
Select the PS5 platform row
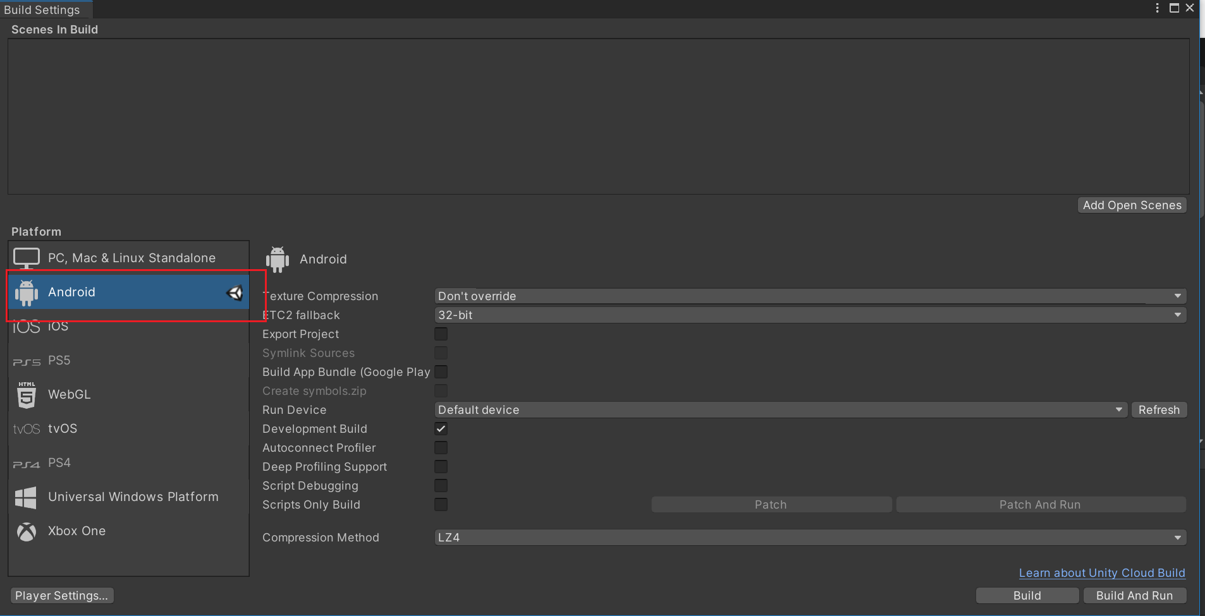pyautogui.click(x=129, y=360)
